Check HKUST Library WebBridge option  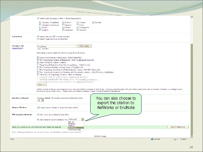[38, 72]
